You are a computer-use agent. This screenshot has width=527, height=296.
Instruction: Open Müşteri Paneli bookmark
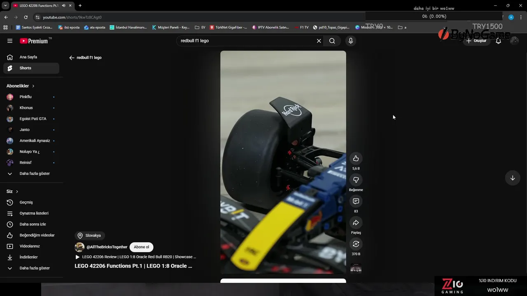point(171,28)
